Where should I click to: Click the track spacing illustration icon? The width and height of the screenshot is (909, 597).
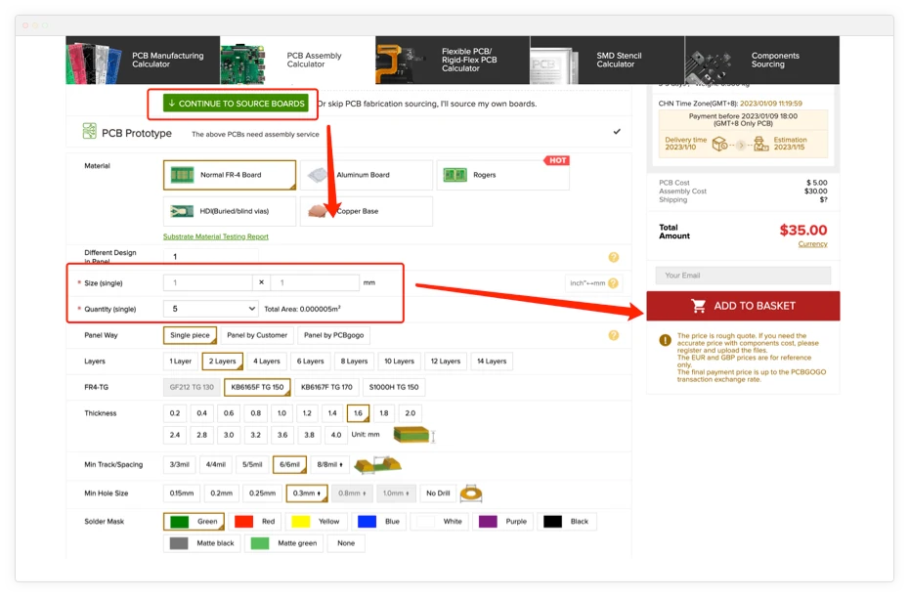pos(377,464)
